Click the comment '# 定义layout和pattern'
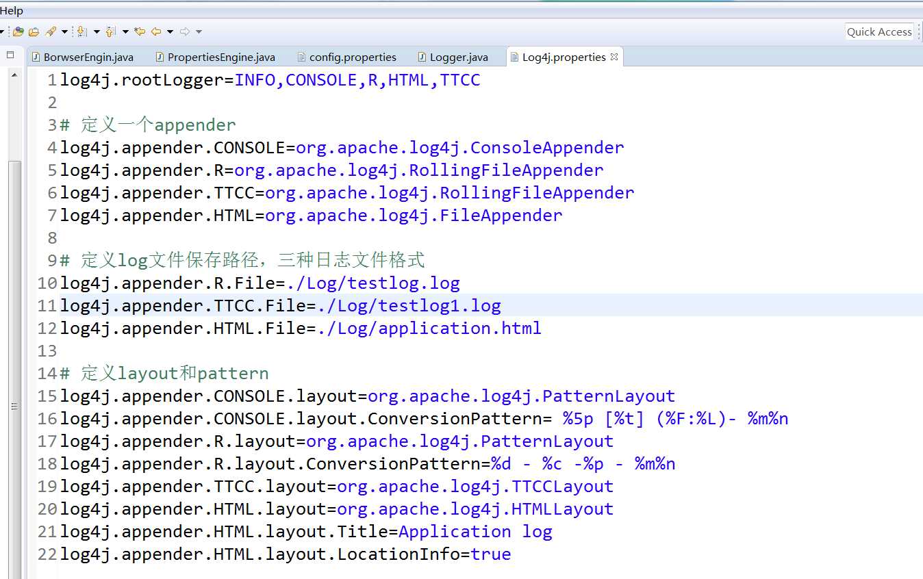This screenshot has width=923, height=579. (x=164, y=374)
